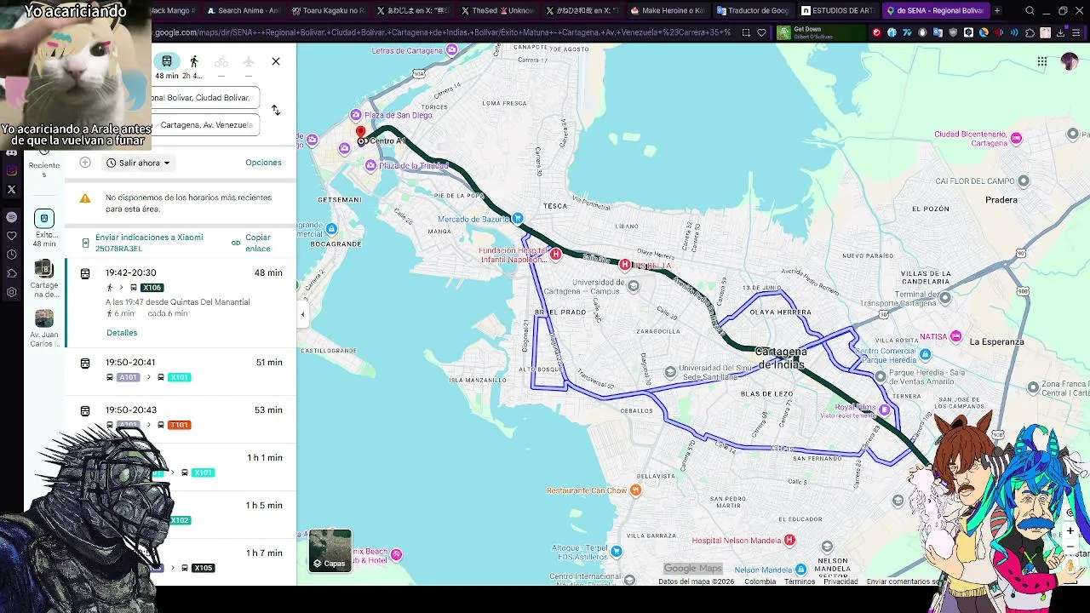The height and width of the screenshot is (613, 1090).
Task: Open the Salir ahora departure dropdown
Action: click(x=138, y=163)
